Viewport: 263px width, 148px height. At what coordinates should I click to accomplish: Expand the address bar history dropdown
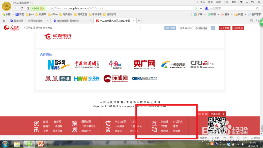[201, 8]
